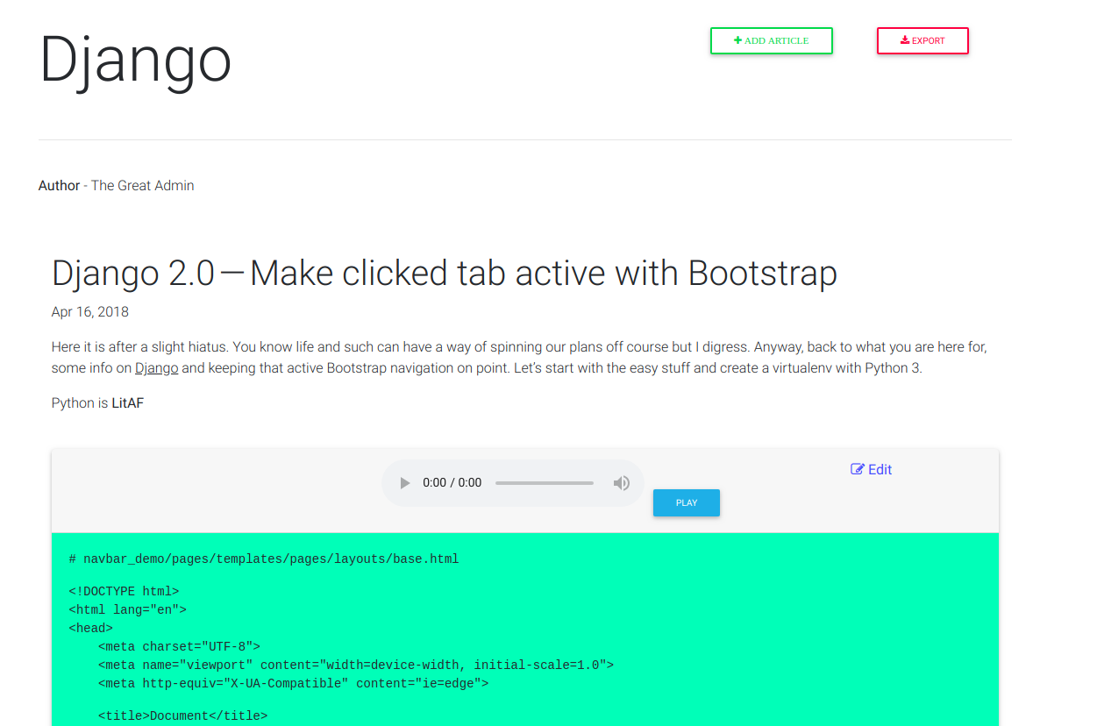Click the X-UA-Compatible meta line
Screen dimensions: 1097x726
(x=294, y=684)
